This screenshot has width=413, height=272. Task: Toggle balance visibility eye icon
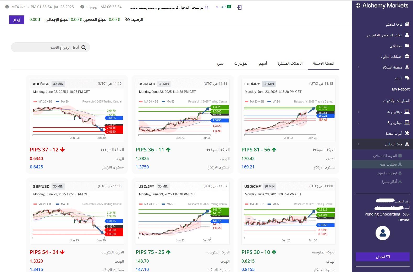tap(128, 20)
